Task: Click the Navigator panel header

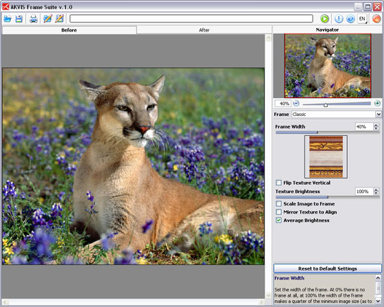Action: pyautogui.click(x=327, y=30)
